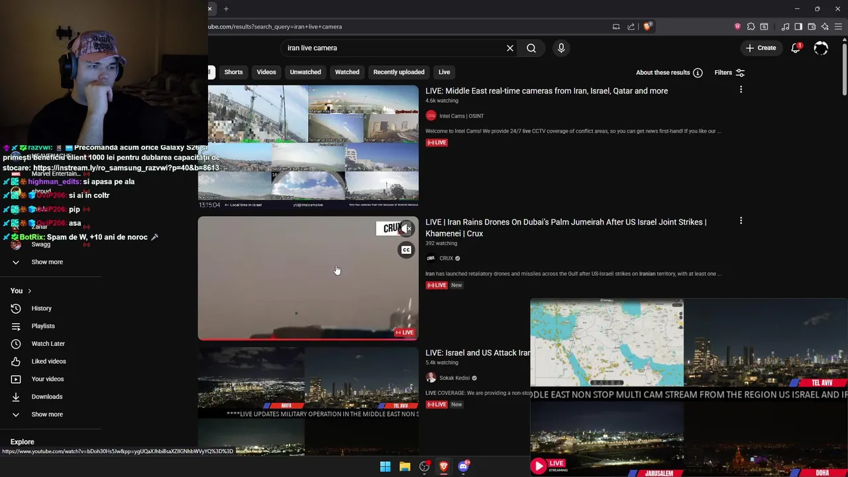Open Brave Shields lion icon in address bar
The image size is (848, 477).
(x=647, y=26)
